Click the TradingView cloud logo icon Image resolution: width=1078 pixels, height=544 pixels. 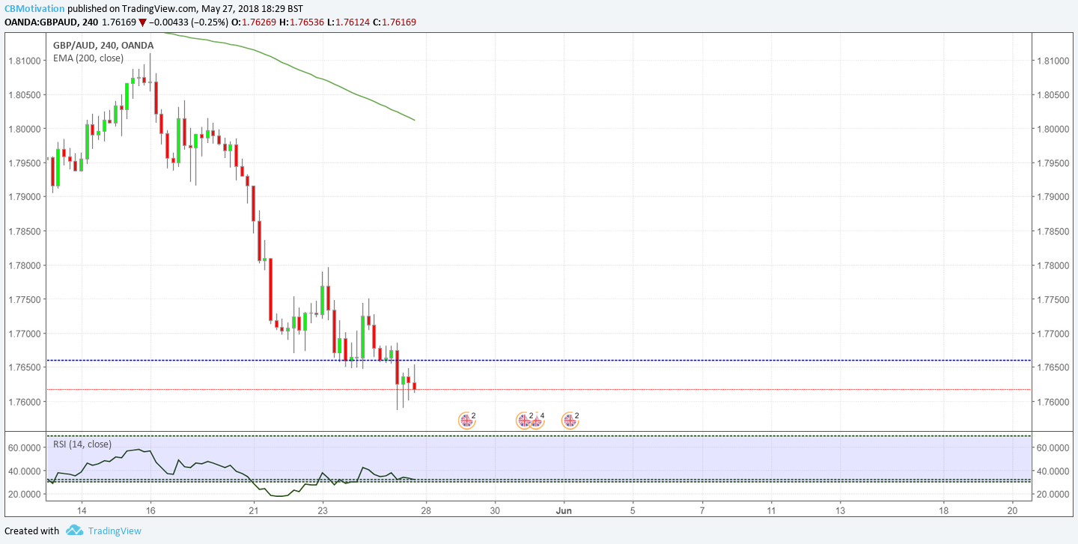(74, 531)
